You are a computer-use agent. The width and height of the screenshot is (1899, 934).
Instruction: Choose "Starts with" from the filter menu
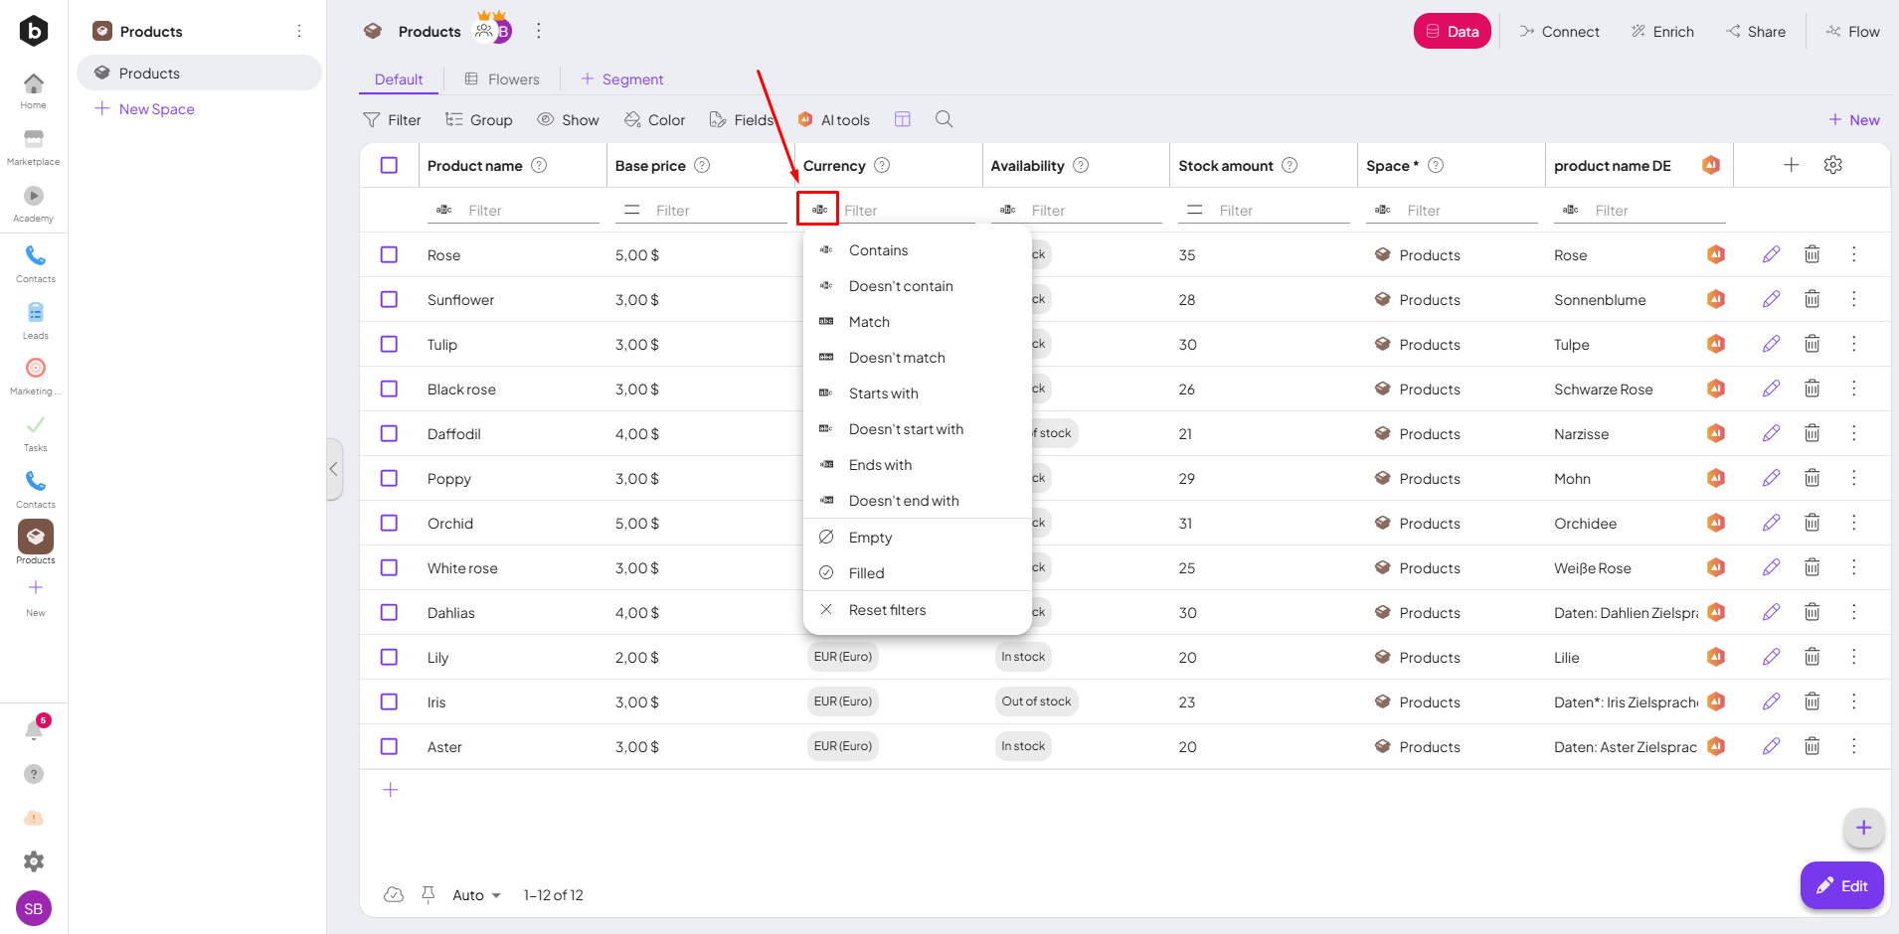coord(883,393)
